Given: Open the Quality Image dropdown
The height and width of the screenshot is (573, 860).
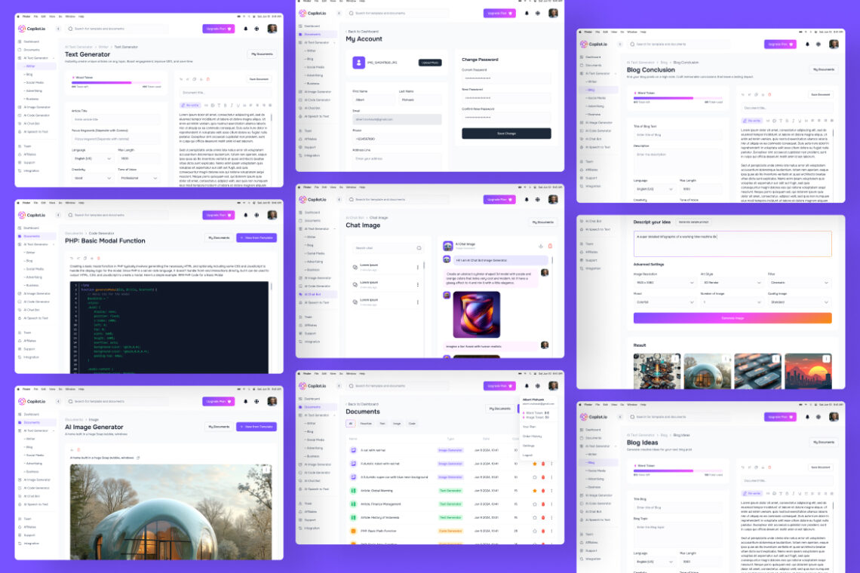Looking at the screenshot, I should click(x=799, y=302).
